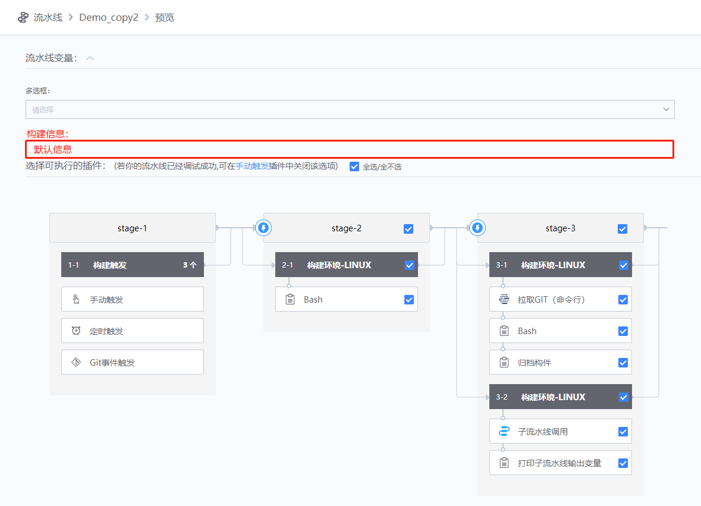The width and height of the screenshot is (701, 506).
Task: Select the 拉取GIT（命令行） plugin label
Action: [x=551, y=300]
